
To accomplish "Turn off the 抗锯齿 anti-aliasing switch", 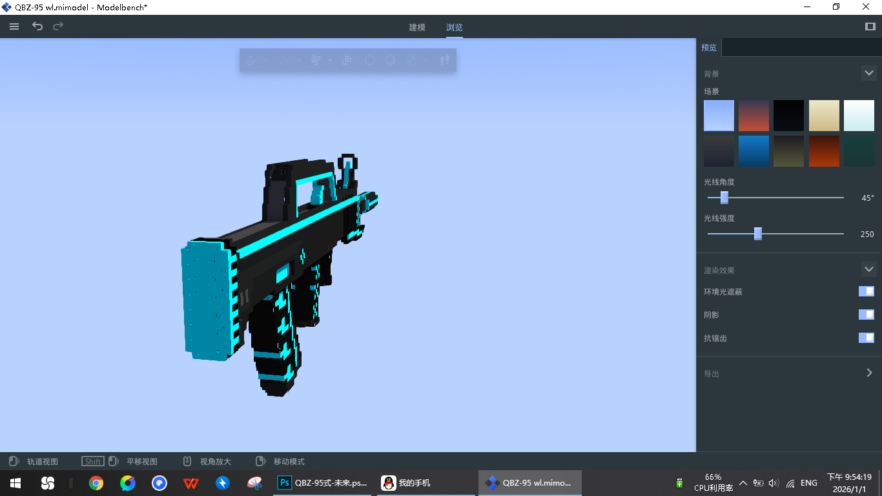I will click(x=866, y=338).
